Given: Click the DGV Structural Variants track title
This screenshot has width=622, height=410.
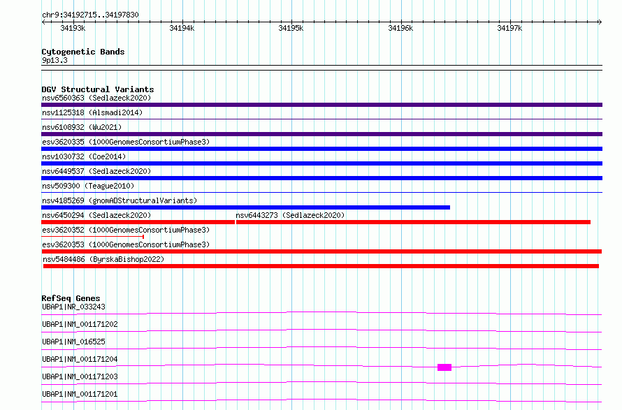Looking at the screenshot, I should point(98,89).
